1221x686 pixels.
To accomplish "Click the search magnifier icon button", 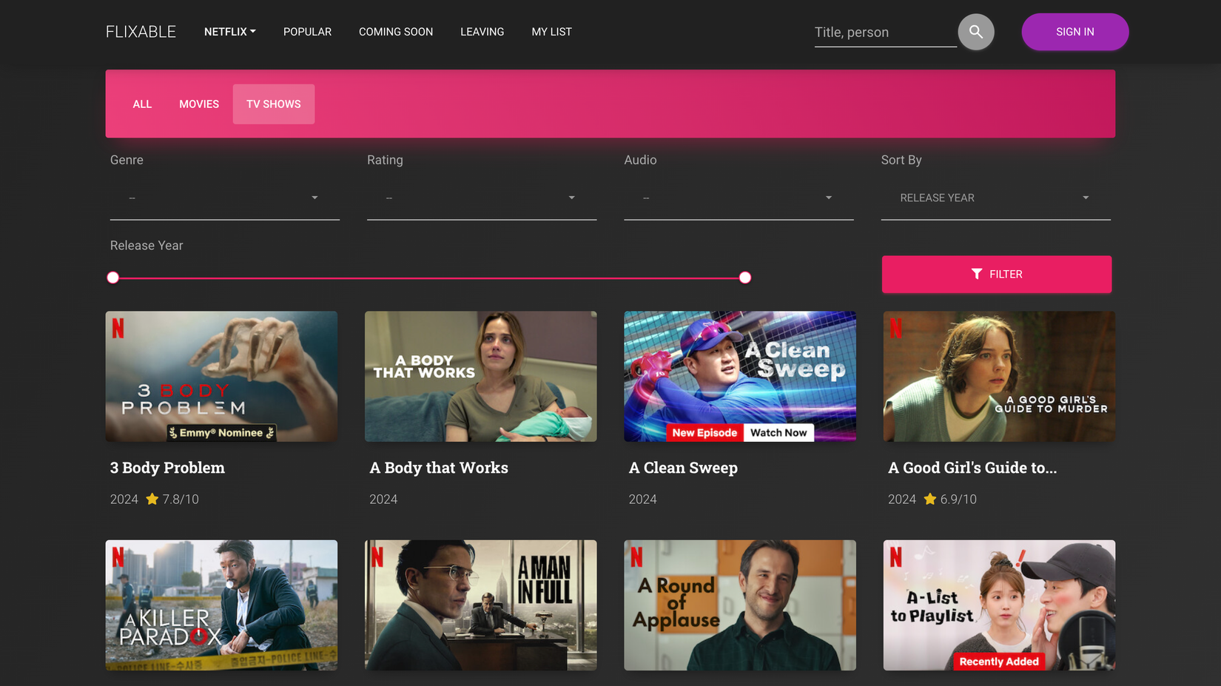I will point(976,32).
